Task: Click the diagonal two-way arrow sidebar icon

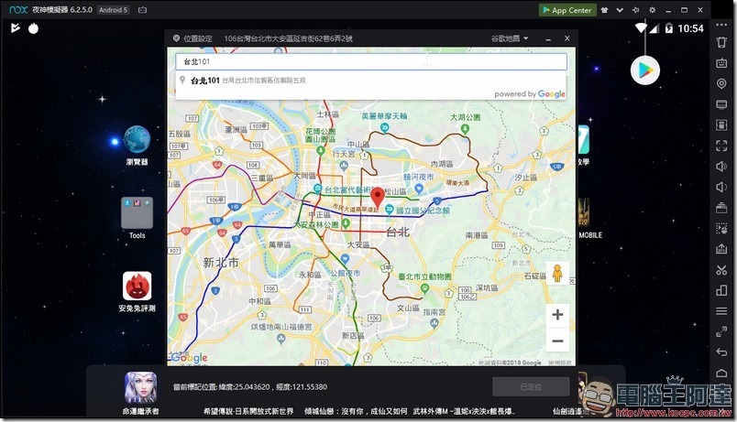Action: tap(721, 332)
